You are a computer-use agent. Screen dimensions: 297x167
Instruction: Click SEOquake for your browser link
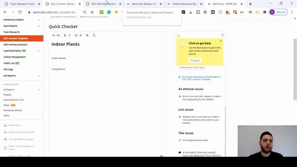[22, 132]
